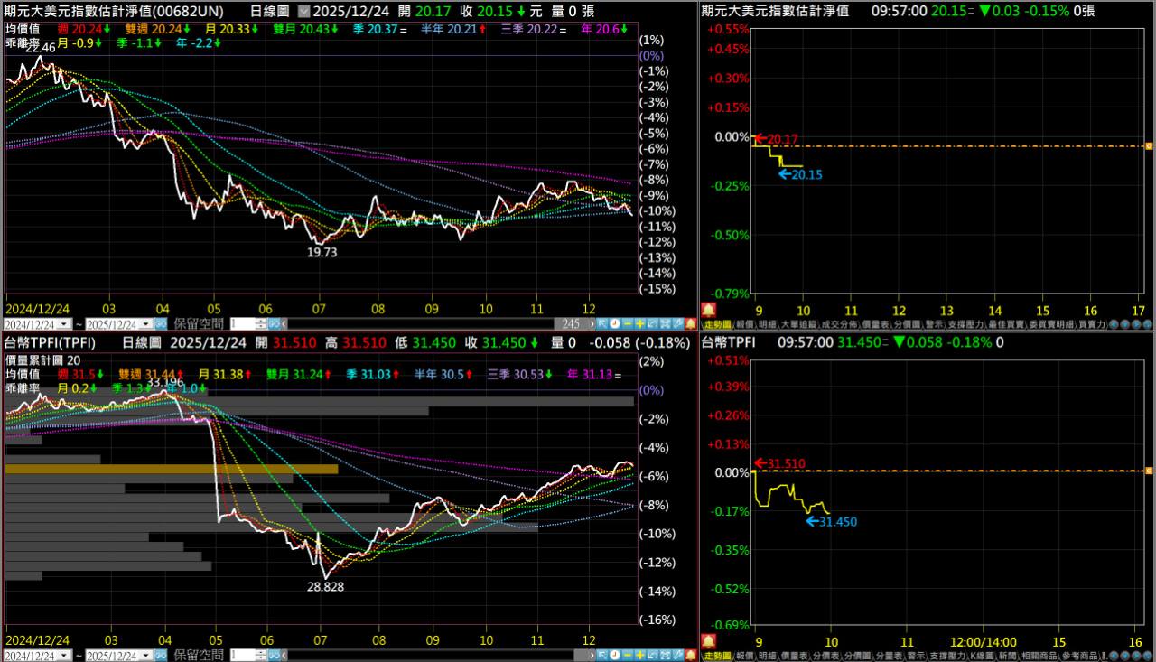Zoom out the TPFI daily chart with the minus icon
Image resolution: width=1156 pixels, height=662 pixels.
click(628, 655)
